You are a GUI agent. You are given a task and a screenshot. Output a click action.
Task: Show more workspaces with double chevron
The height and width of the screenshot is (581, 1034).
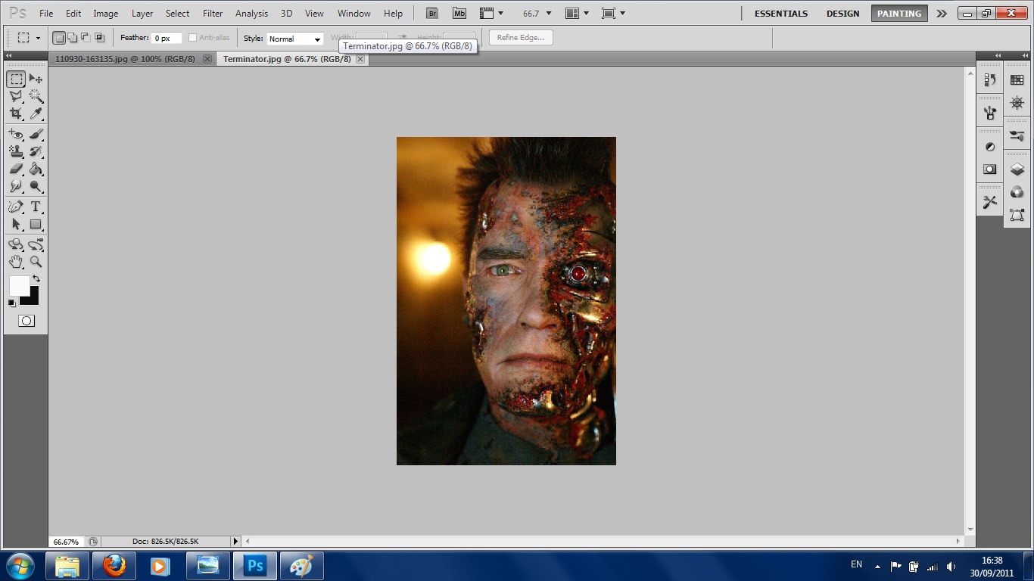point(941,14)
